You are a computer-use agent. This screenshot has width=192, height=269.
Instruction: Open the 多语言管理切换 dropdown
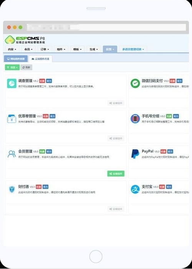[x=133, y=49]
